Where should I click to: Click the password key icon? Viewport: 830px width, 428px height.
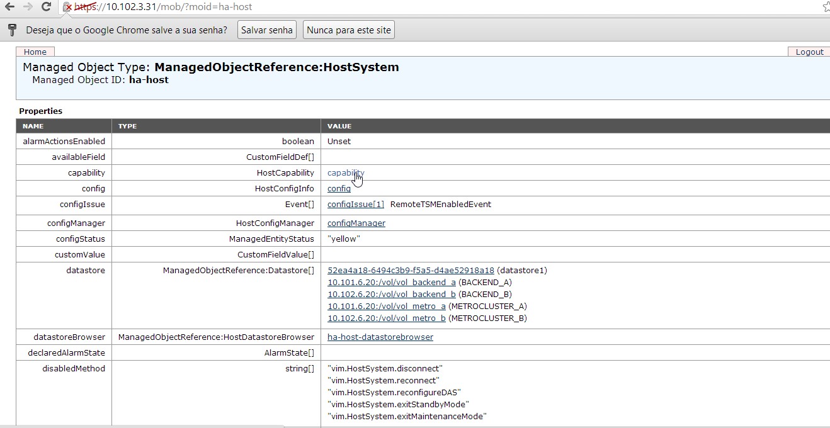point(12,30)
